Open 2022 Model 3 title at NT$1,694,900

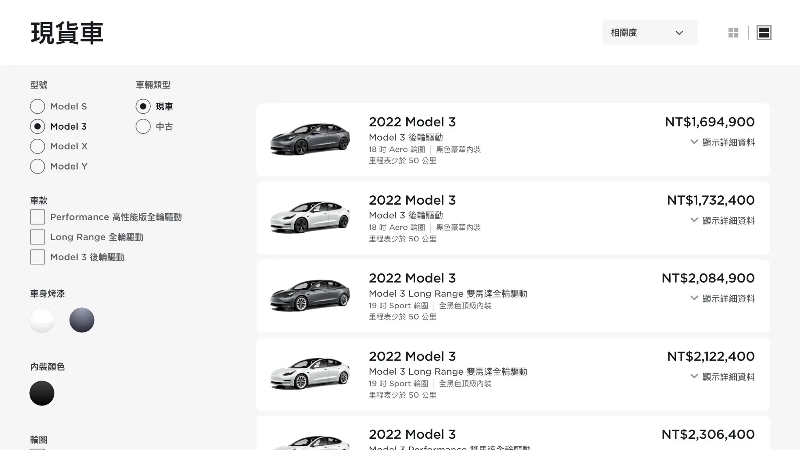click(x=412, y=122)
